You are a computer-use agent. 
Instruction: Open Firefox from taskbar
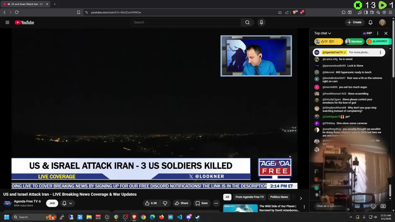pos(161,217)
